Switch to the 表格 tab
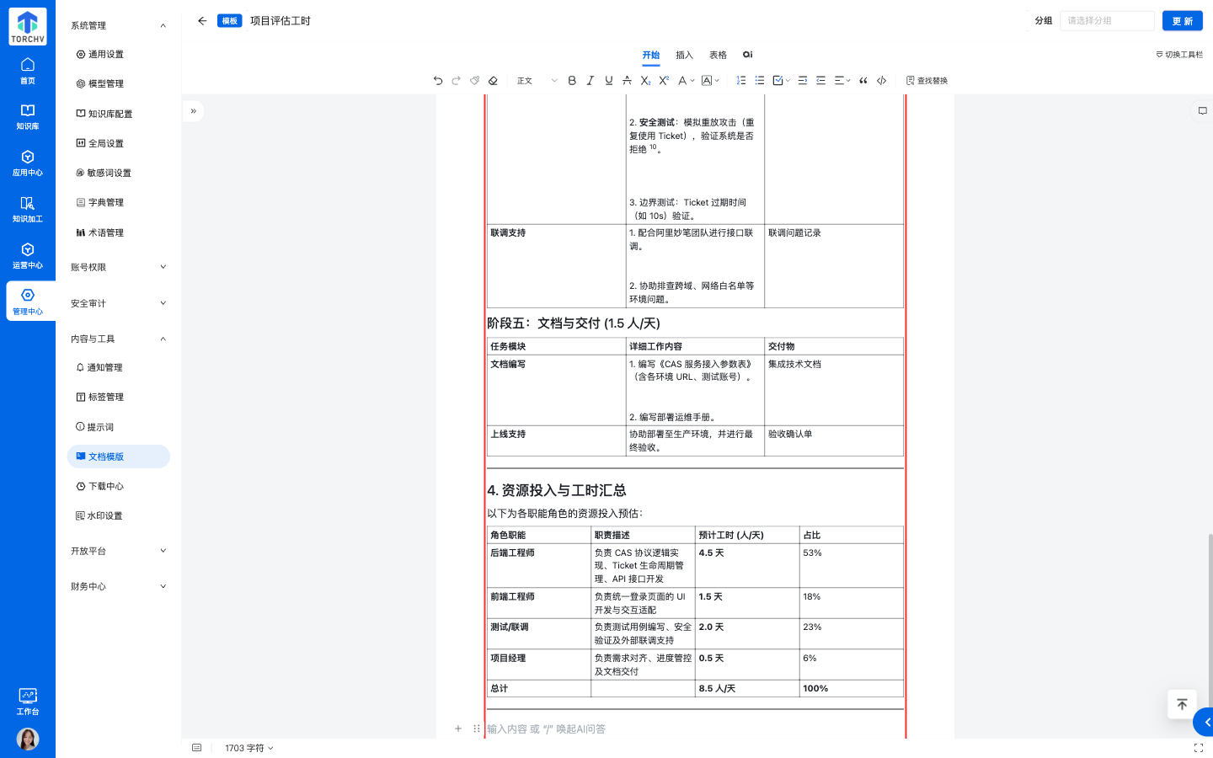The height and width of the screenshot is (758, 1213). tap(717, 55)
